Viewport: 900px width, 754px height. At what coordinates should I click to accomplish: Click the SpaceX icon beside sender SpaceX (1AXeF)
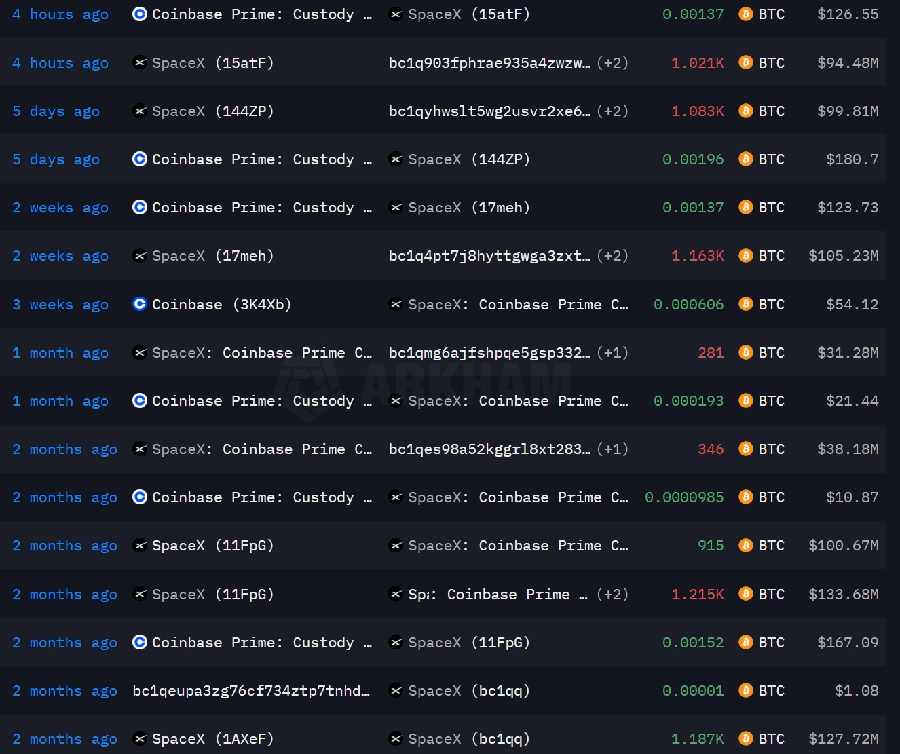pos(140,739)
